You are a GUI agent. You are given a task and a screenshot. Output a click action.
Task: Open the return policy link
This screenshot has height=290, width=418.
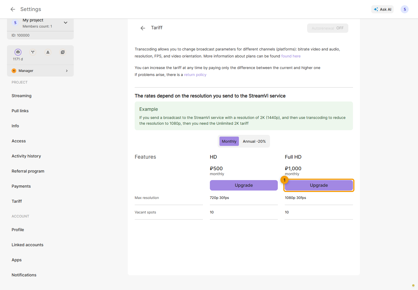pos(195,75)
